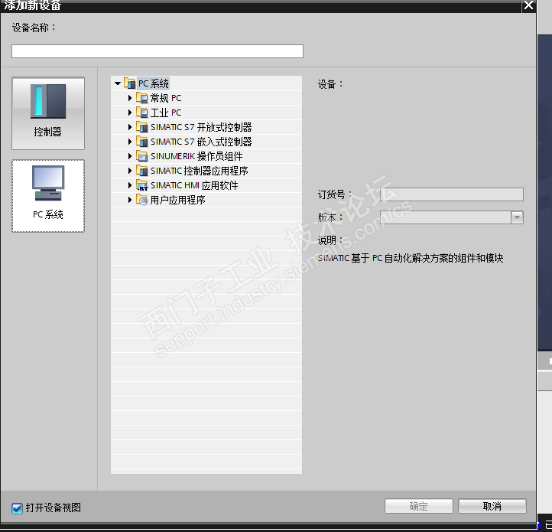The width and height of the screenshot is (552, 532).
Task: Toggle the 打开设备视图 checkbox
Action: [x=17, y=508]
